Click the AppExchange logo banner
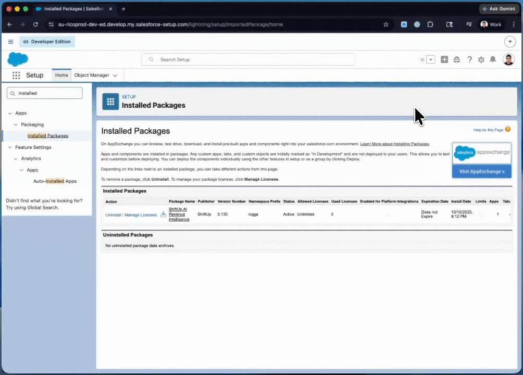Screen dimensions: 523x375 482,153
